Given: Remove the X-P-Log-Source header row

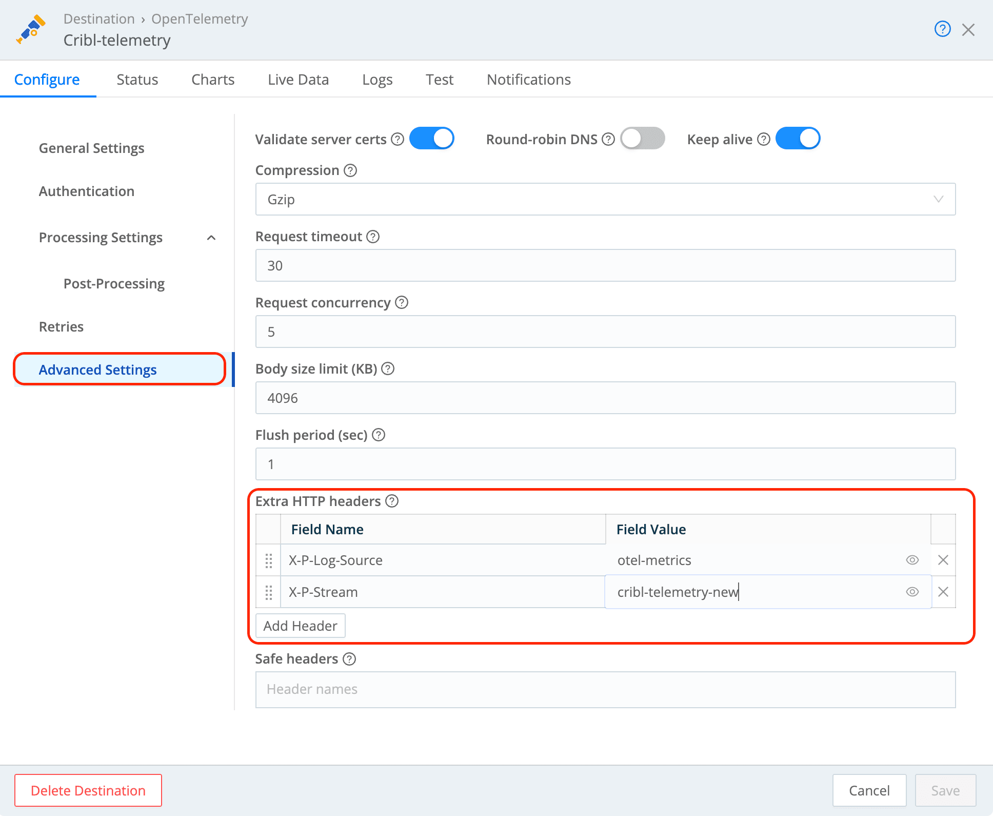Looking at the screenshot, I should 943,560.
